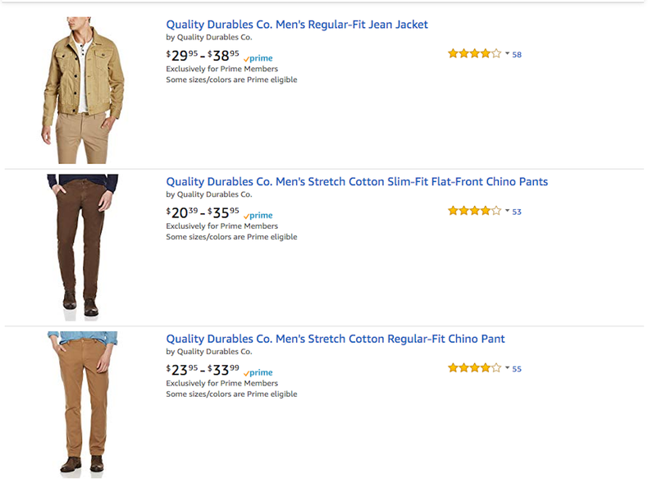
Task: Click the brown slim-fit chino pants image
Action: click(82, 245)
